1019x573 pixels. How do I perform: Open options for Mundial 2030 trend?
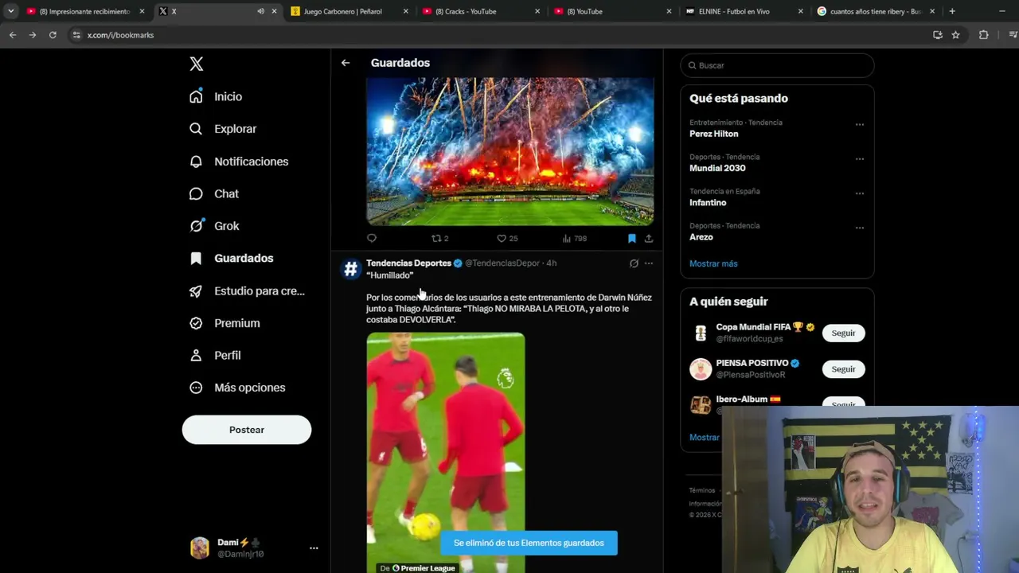click(x=860, y=159)
